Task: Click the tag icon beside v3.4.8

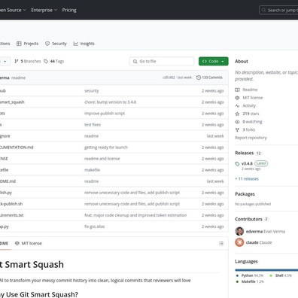Action: [x=237, y=164]
